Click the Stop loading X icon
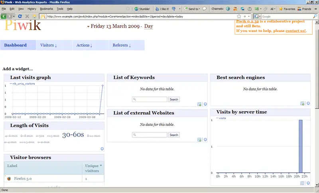This screenshot has height=193, width=319. pos(27,16)
